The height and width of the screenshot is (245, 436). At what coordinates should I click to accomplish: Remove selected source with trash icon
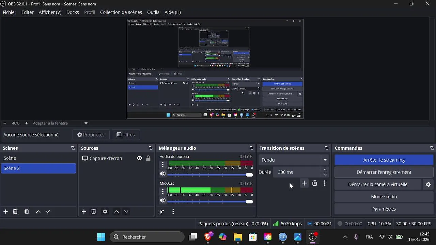[x=94, y=212]
